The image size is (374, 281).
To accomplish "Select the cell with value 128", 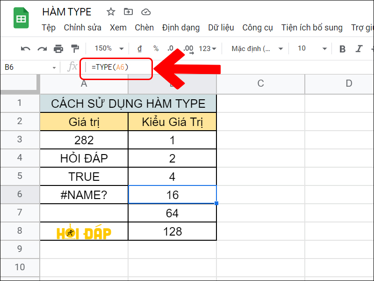I will pos(172,231).
